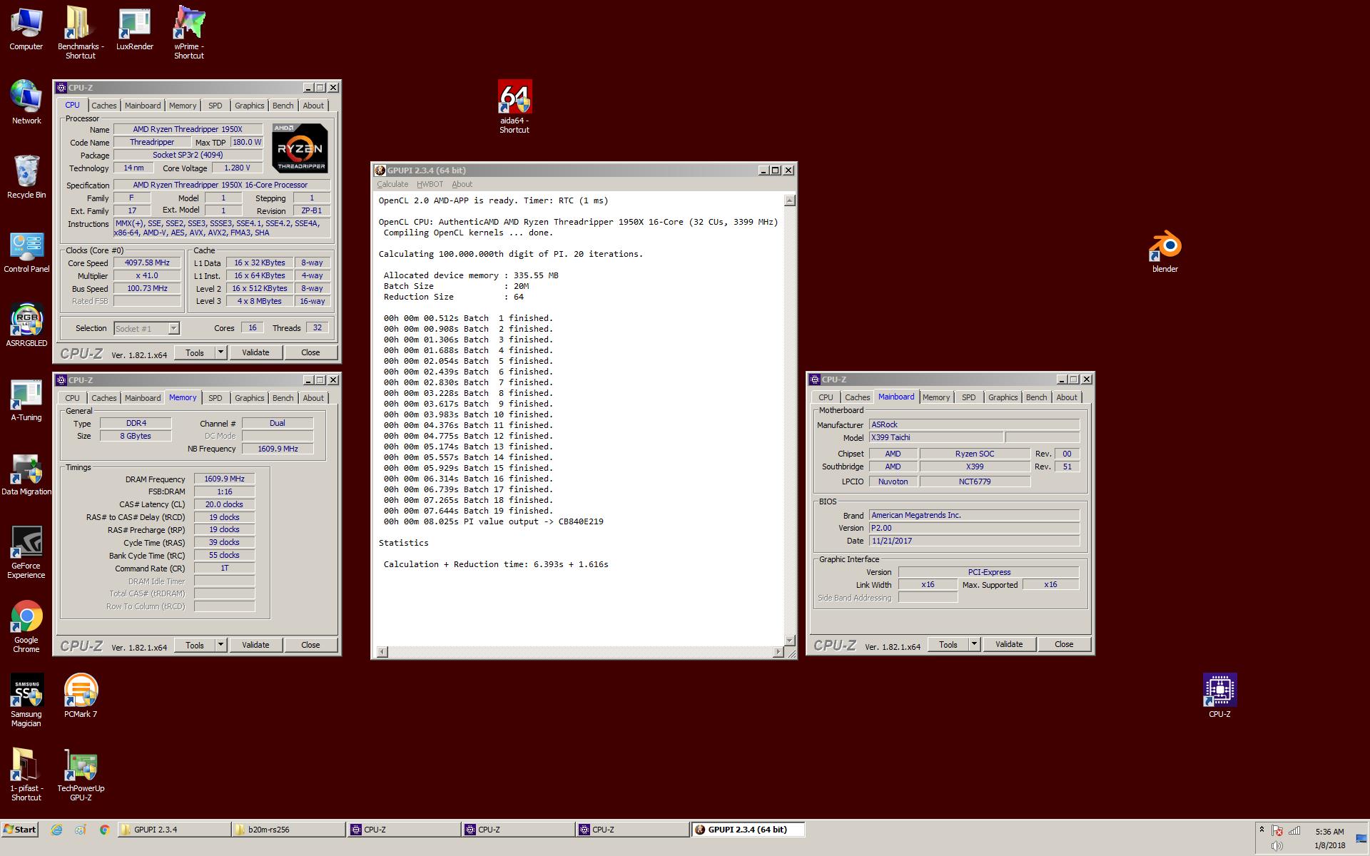
Task: Open Benchmarks shortcut folder icon
Action: click(81, 33)
